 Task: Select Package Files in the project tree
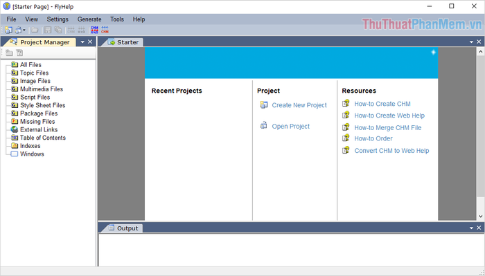(x=39, y=113)
